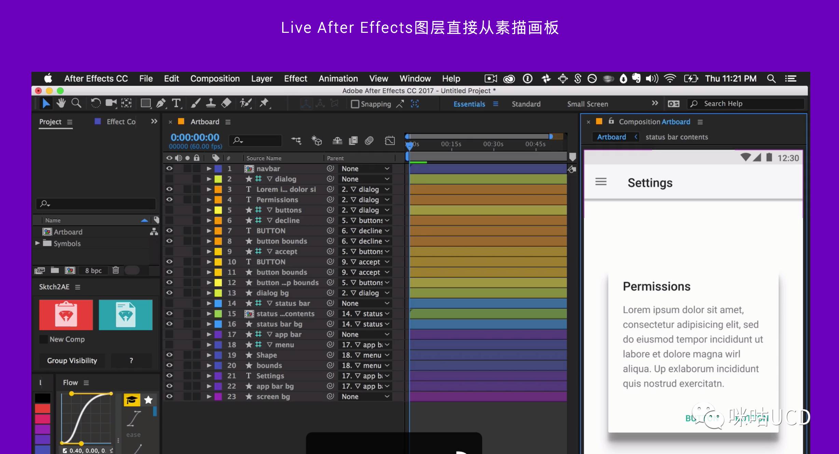Click the Search Help field
The width and height of the screenshot is (839, 454).
click(746, 104)
